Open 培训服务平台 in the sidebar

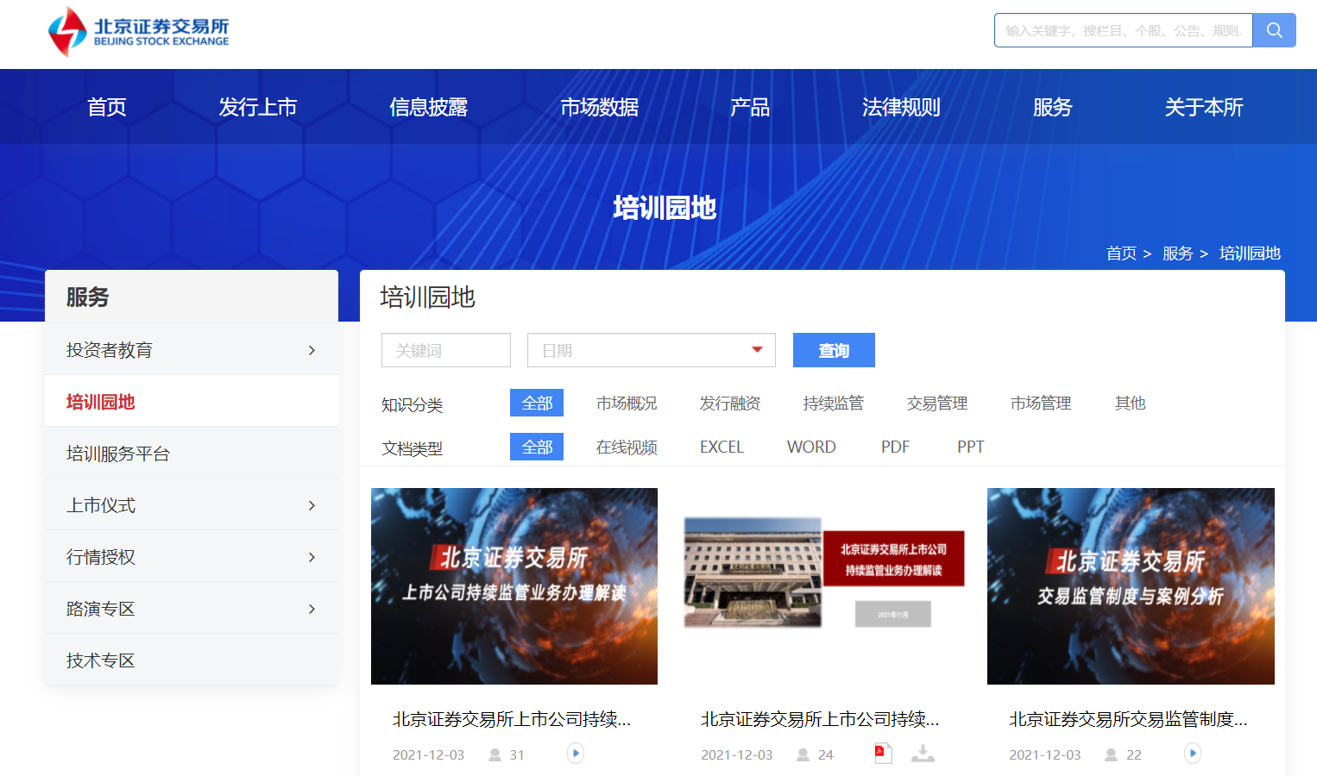tap(192, 453)
